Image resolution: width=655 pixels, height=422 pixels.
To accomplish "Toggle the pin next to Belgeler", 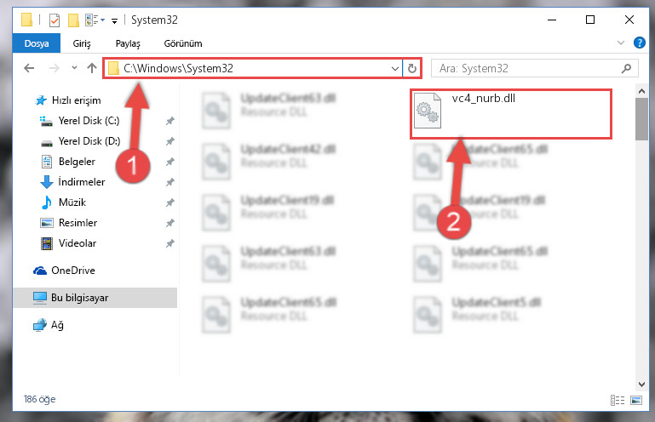I will click(169, 162).
